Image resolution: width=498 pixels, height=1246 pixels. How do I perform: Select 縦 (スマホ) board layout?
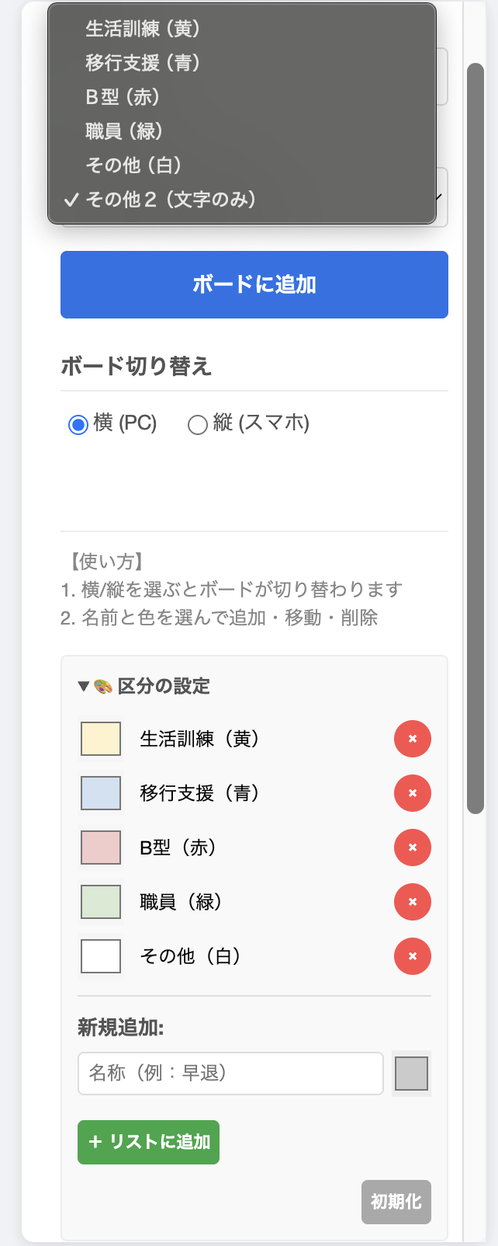[x=198, y=424]
